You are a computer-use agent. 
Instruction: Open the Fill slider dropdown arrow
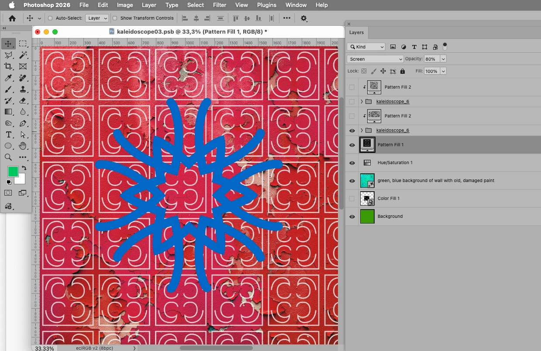coord(444,71)
